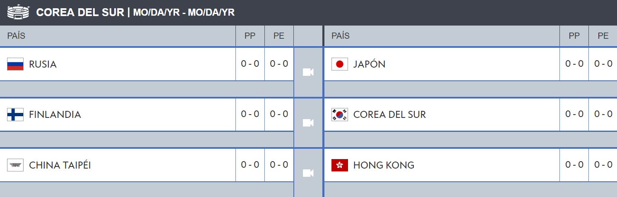Click the South Korea flag icon
This screenshot has width=617, height=197.
[340, 115]
